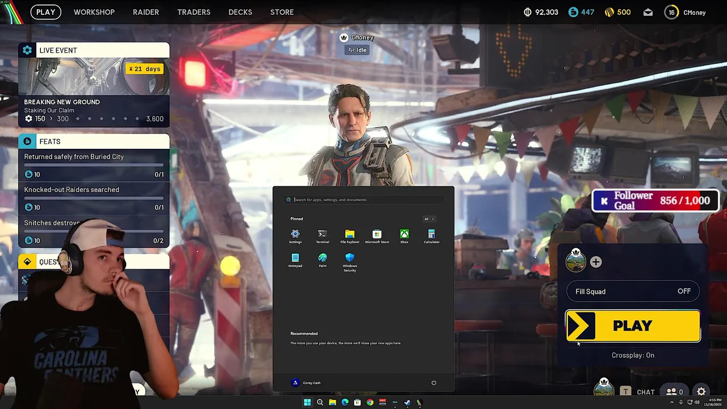
Task: Open File Explorer in Start menu pinned apps
Action: [x=350, y=236]
